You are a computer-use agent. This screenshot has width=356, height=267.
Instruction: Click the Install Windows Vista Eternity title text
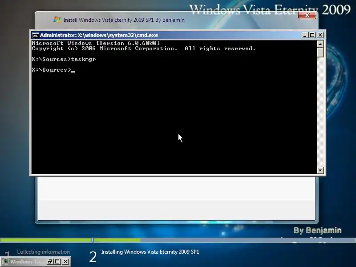pyautogui.click(x=124, y=20)
